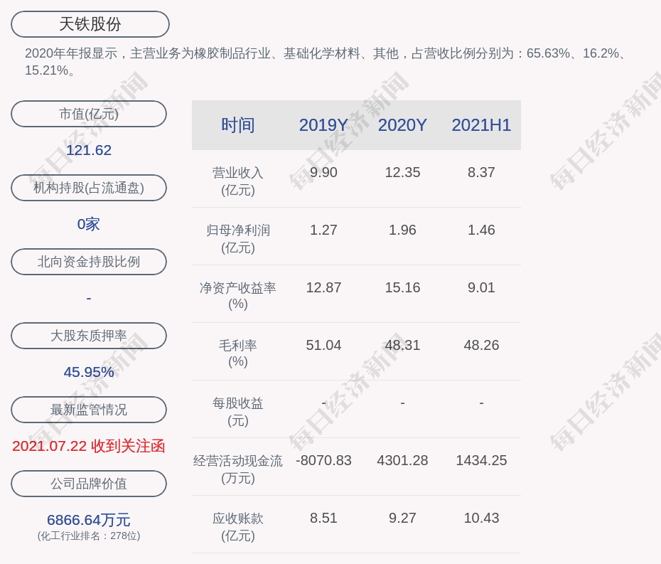Select the 市值(亿元) label pill
The height and width of the screenshot is (564, 661).
pos(89,114)
